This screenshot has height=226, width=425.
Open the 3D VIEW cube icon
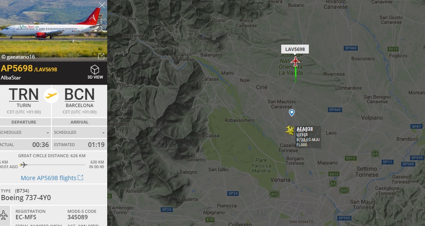tap(95, 70)
